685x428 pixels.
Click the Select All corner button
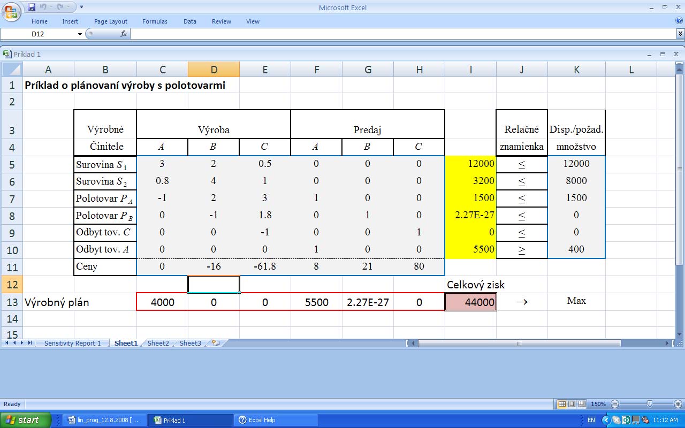(x=11, y=70)
